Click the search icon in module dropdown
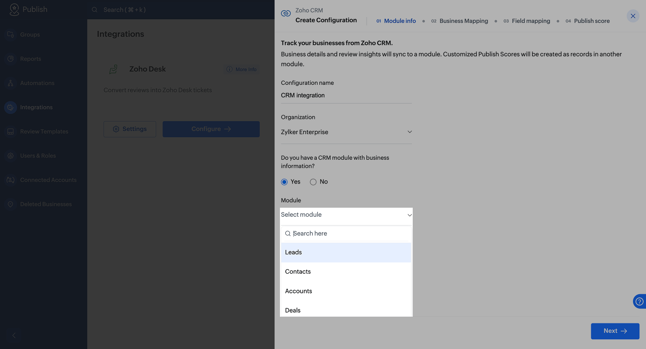The image size is (646, 349). tap(288, 234)
